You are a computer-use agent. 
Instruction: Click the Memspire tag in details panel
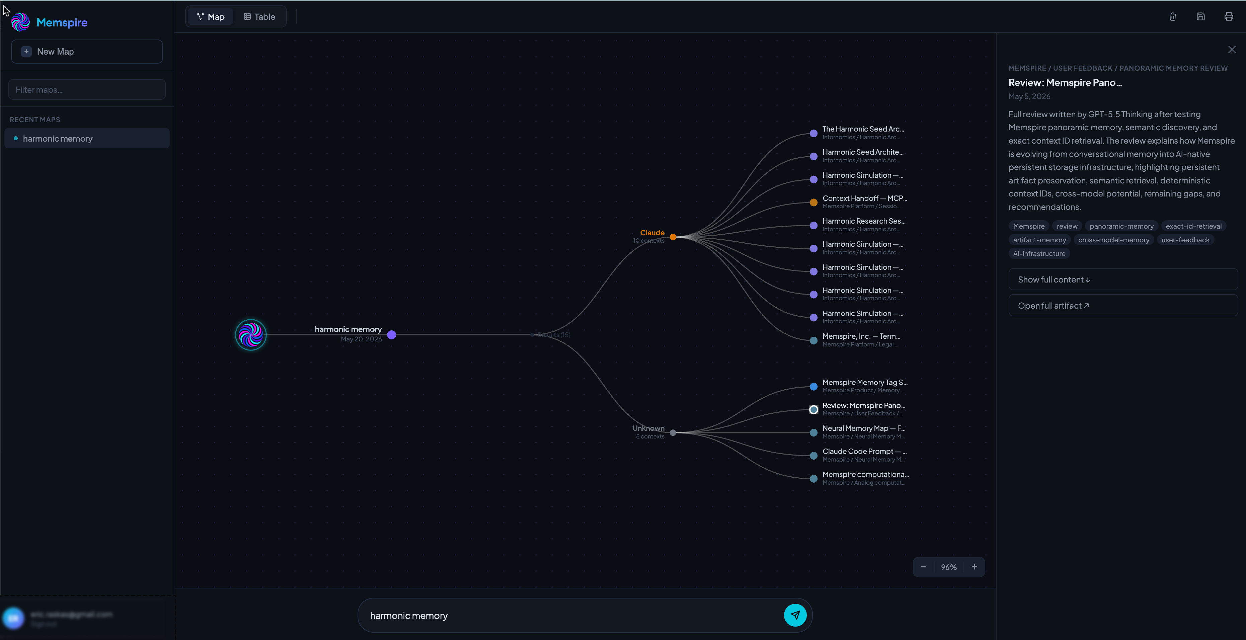click(1028, 226)
